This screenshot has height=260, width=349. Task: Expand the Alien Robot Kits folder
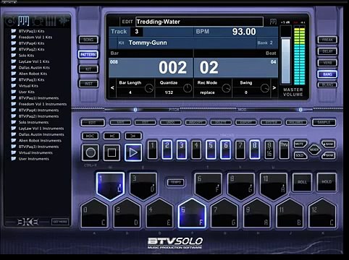[29, 74]
